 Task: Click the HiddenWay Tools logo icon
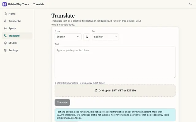pyautogui.click(x=5, y=4)
